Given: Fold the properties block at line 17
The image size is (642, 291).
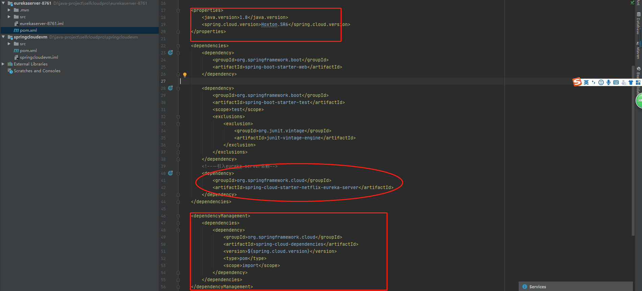Looking at the screenshot, I should [178, 10].
